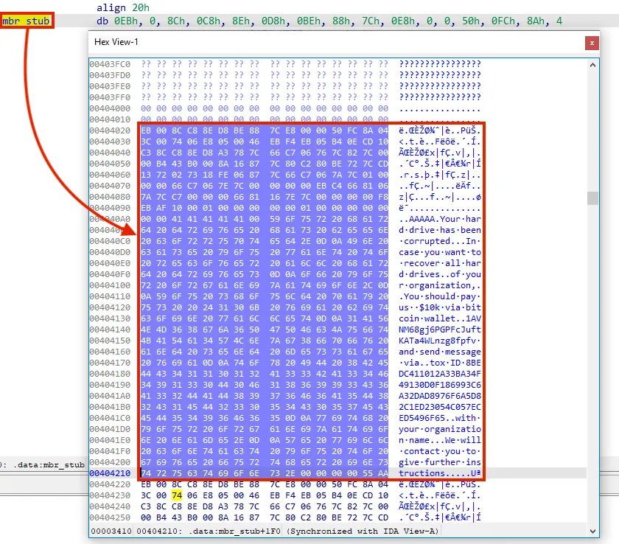Click ASCII text 'n·name...We·will'
619x544 pixels.
coord(440,440)
